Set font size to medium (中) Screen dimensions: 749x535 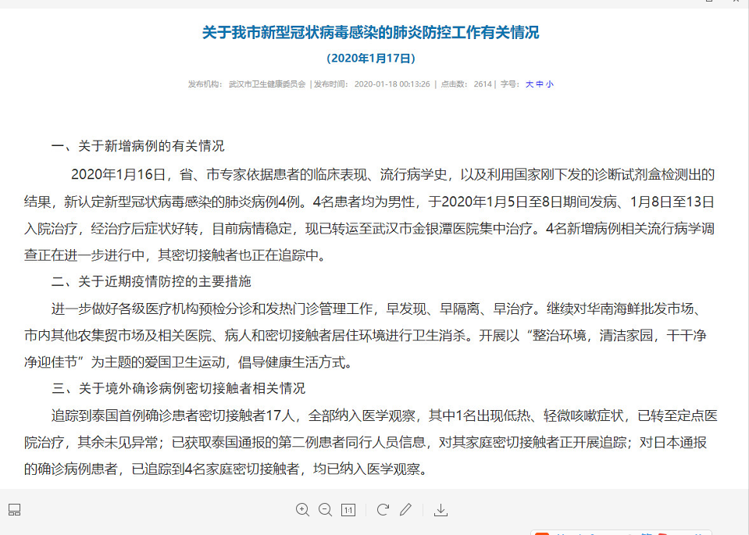tap(539, 84)
